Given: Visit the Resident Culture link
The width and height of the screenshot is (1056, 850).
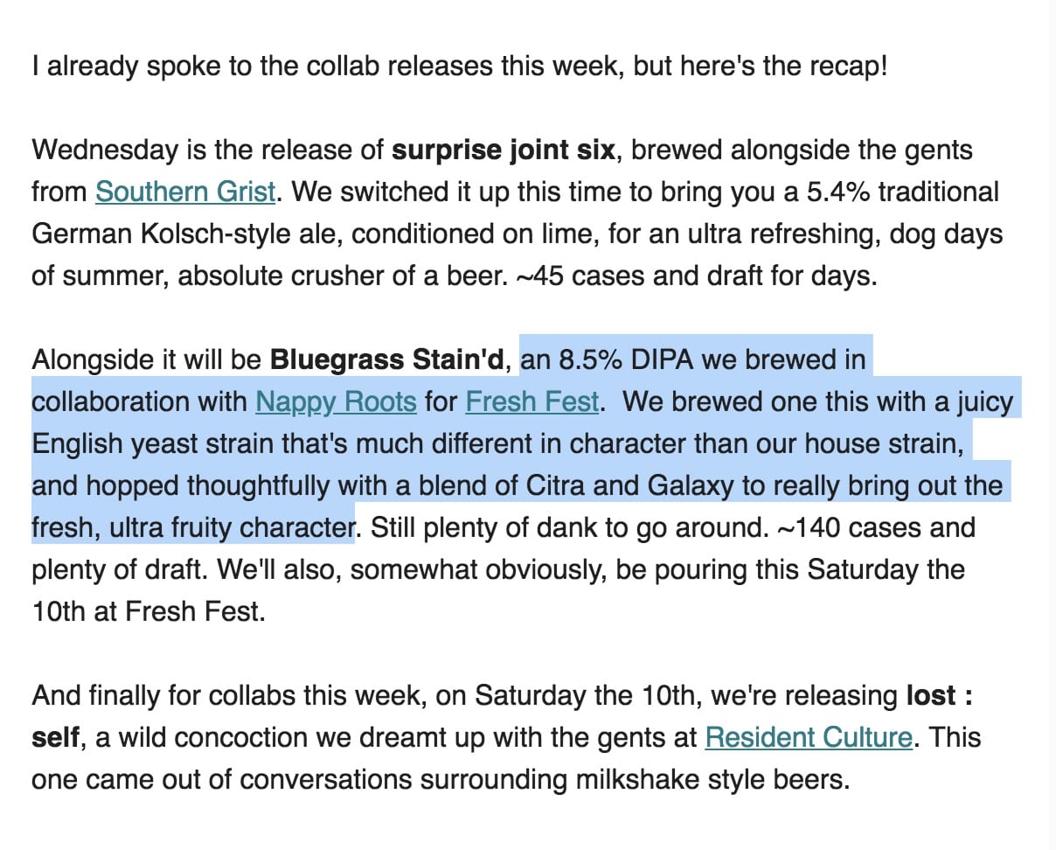Looking at the screenshot, I should click(x=809, y=737).
